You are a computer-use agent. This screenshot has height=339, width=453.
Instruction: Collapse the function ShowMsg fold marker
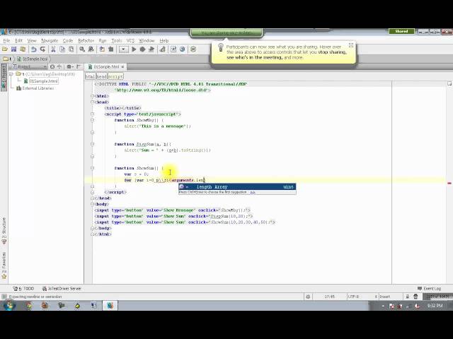(x=93, y=120)
